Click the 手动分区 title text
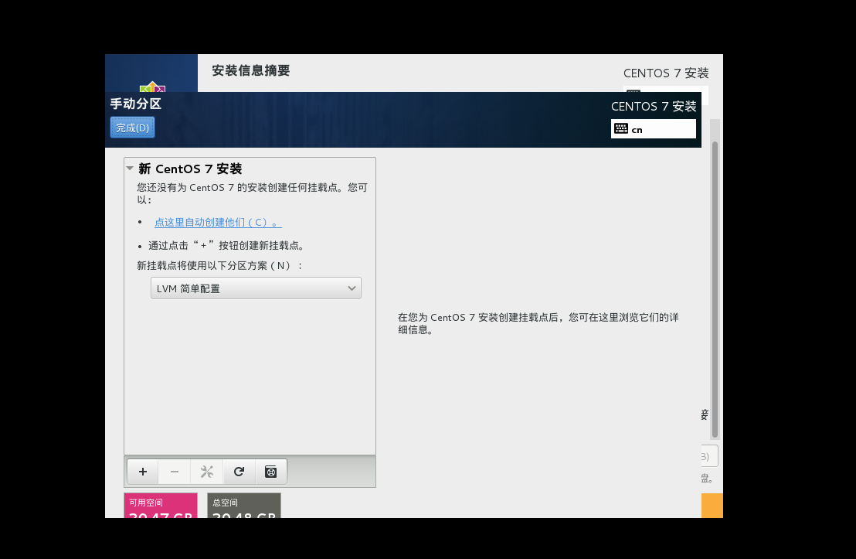This screenshot has width=856, height=559. pyautogui.click(x=136, y=104)
